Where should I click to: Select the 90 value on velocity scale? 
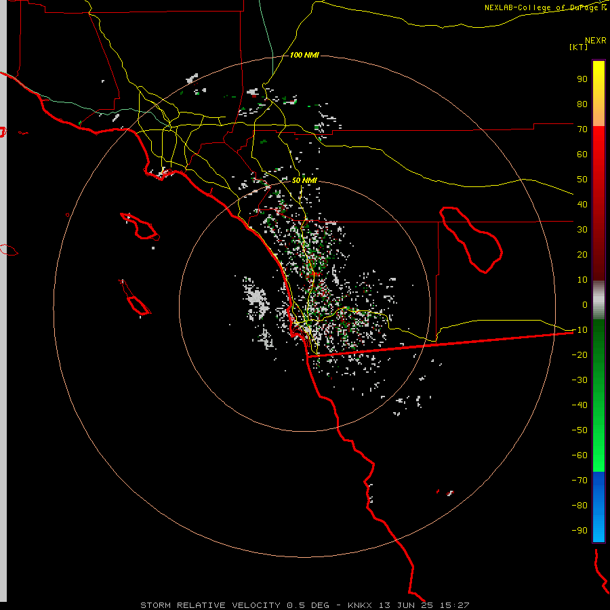tap(582, 79)
